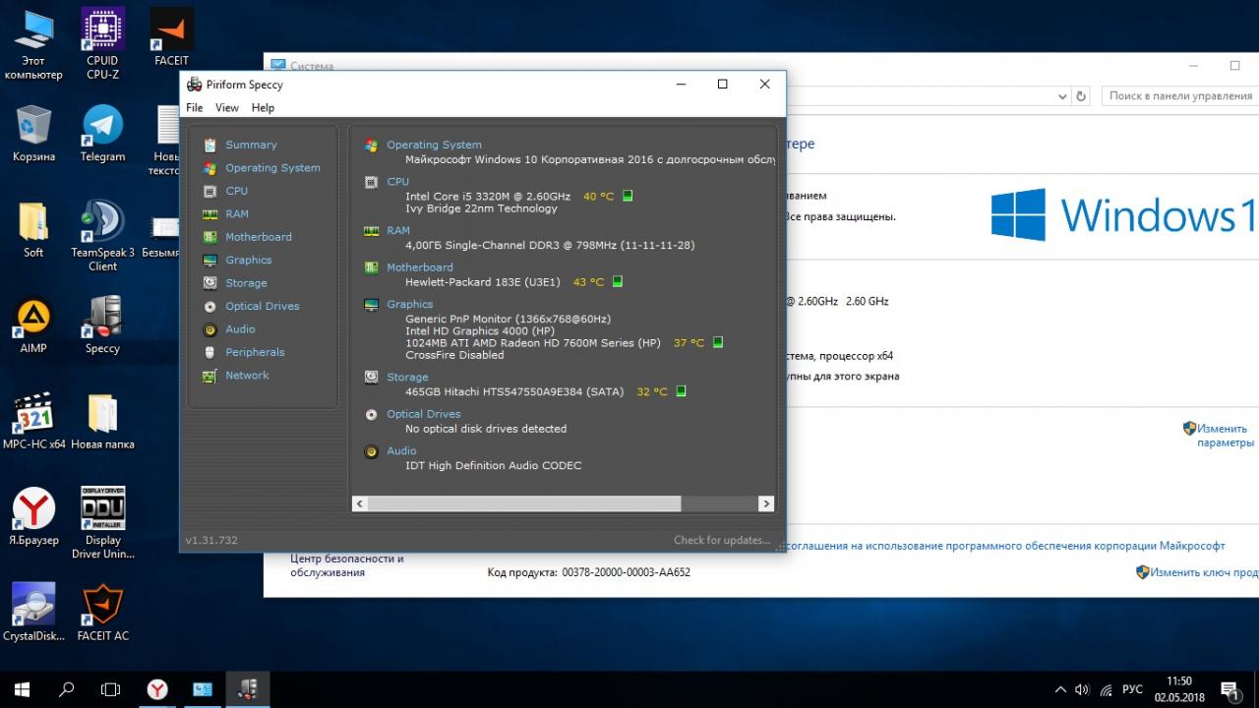Open the CPU section in Speccy sidebar
The image size is (1259, 708).
[x=236, y=191]
